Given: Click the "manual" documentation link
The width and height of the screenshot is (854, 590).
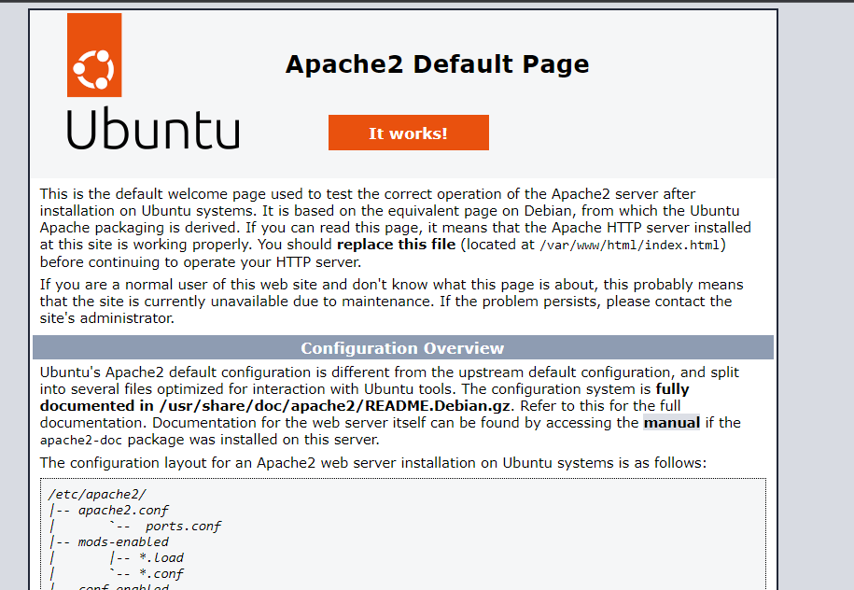Looking at the screenshot, I should pos(672,423).
